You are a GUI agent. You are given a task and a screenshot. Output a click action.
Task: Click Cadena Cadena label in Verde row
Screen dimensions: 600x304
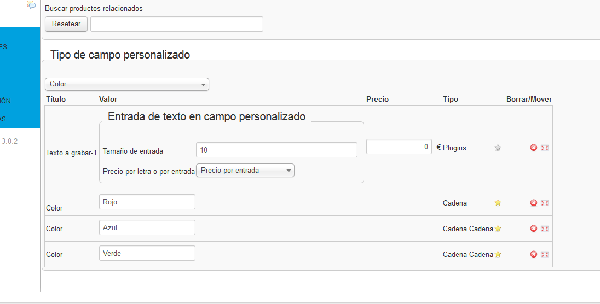(x=468, y=254)
